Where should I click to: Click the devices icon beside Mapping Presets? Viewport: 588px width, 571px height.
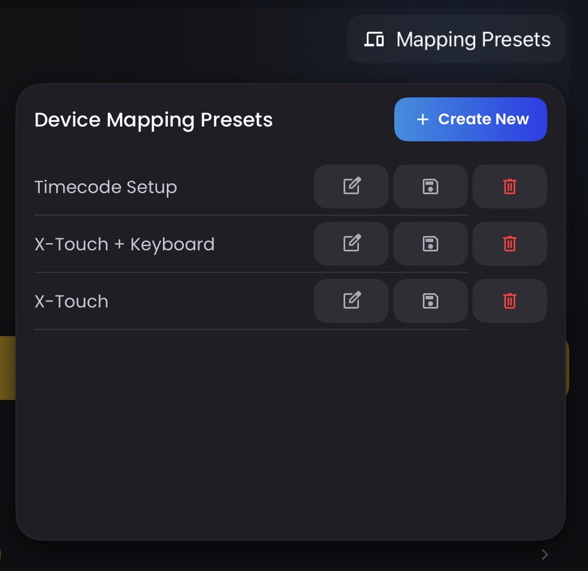[x=374, y=39]
